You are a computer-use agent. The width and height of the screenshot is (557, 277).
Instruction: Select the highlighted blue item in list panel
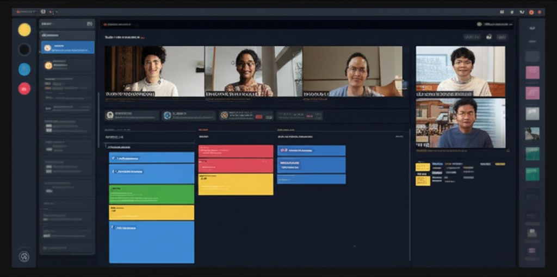coord(67,48)
